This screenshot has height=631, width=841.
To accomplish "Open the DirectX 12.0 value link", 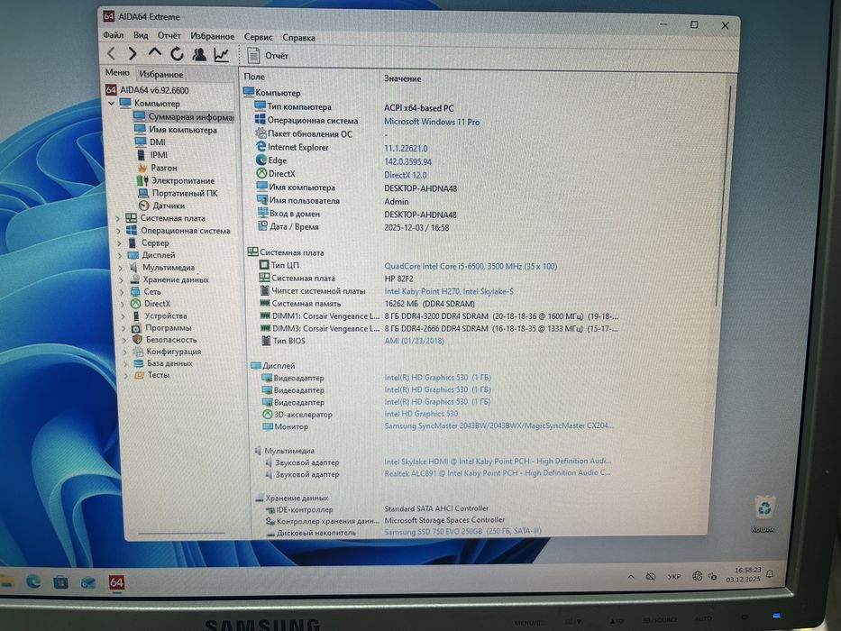I will pyautogui.click(x=406, y=175).
